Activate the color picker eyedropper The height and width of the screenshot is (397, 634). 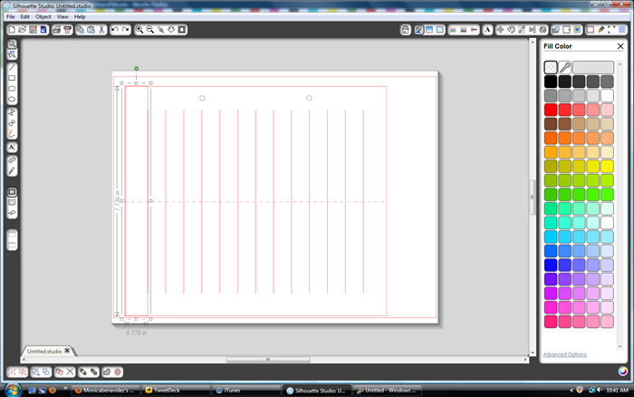[x=564, y=67]
